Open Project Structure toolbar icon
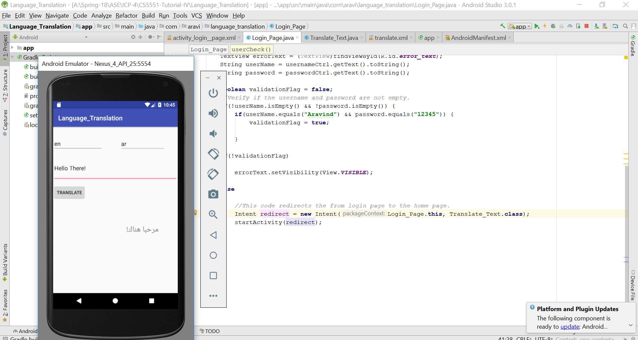This screenshot has height=340, width=638. click(615, 26)
